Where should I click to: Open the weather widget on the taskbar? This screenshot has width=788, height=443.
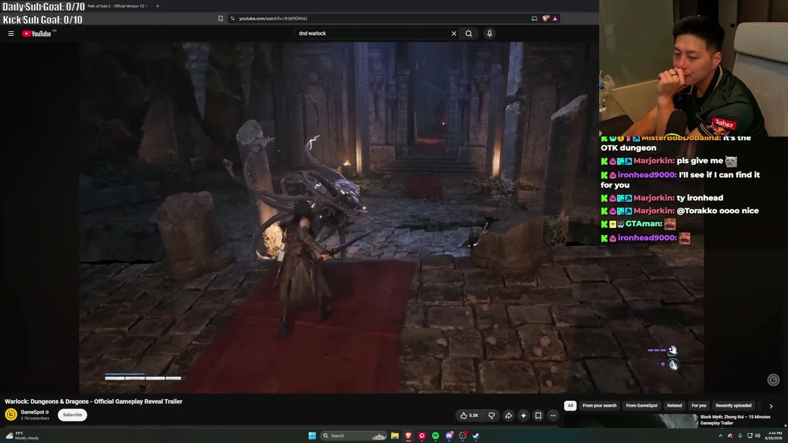(22, 436)
